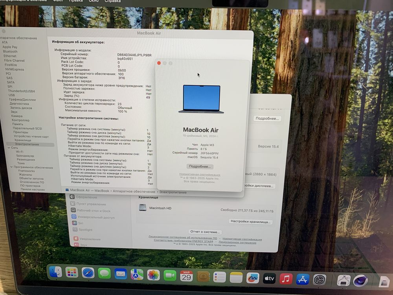Open the ENERGY STAR compliance link
The width and height of the screenshot is (393, 295).
point(184,241)
